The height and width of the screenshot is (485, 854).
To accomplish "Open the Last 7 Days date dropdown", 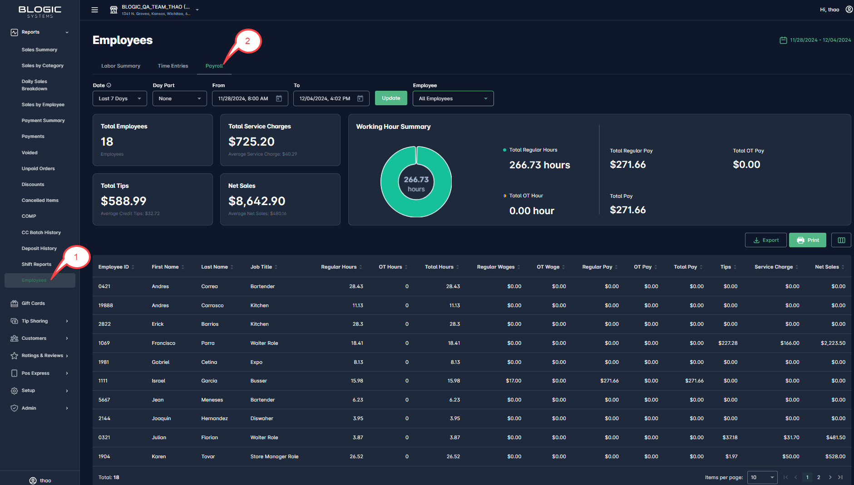I will tap(120, 98).
